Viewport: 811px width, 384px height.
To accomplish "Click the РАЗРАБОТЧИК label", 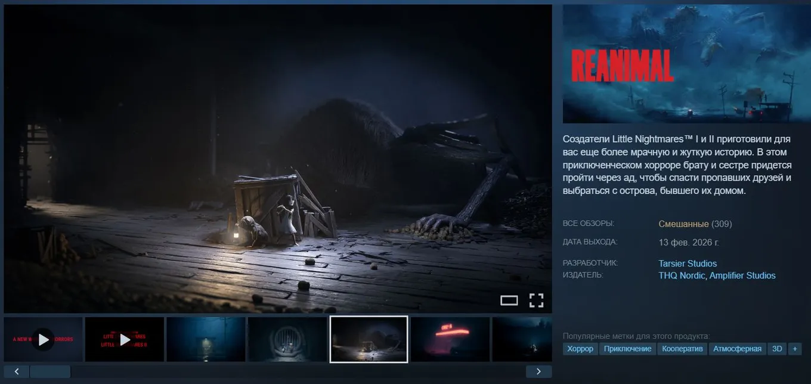I will [590, 263].
